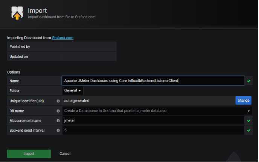259x162 pixels.
Task: Click the blue change button for uid
Action: tap(243, 100)
